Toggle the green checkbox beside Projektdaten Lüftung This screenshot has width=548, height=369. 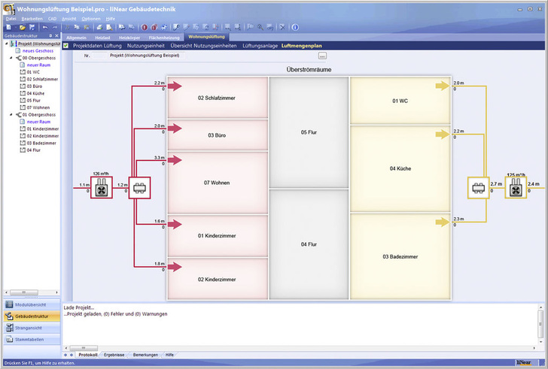[66, 46]
